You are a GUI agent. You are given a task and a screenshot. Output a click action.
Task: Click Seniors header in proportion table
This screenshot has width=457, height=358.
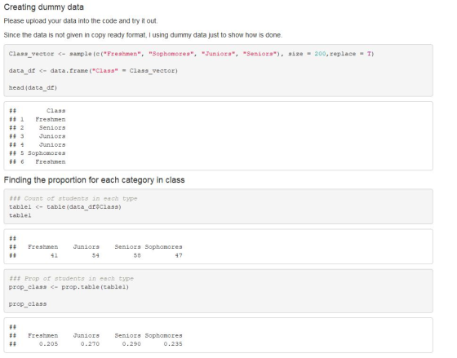pyautogui.click(x=127, y=335)
